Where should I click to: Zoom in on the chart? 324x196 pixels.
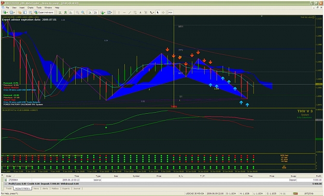pyautogui.click(x=77, y=12)
